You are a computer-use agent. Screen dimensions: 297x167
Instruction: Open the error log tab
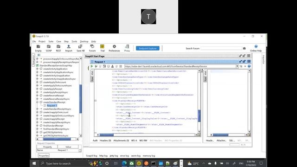pyautogui.click(x=124, y=156)
